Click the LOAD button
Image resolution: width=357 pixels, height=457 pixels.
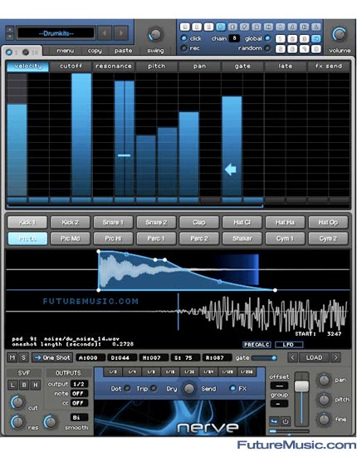[314, 357]
